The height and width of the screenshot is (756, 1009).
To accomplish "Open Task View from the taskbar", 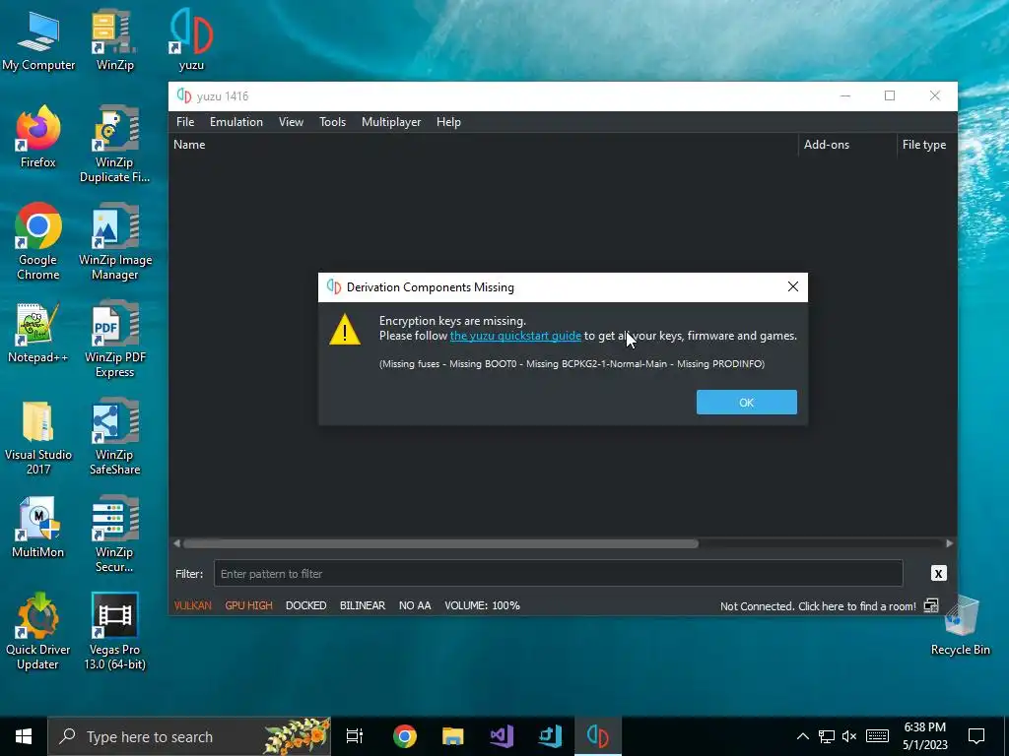I will coord(355,736).
